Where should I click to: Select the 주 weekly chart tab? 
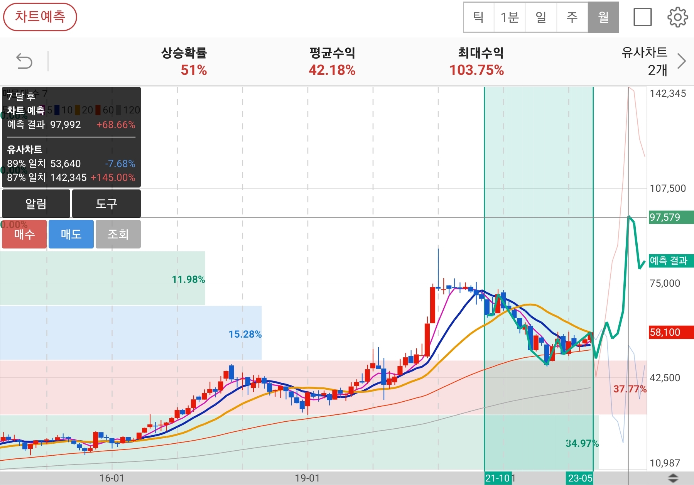pos(572,17)
